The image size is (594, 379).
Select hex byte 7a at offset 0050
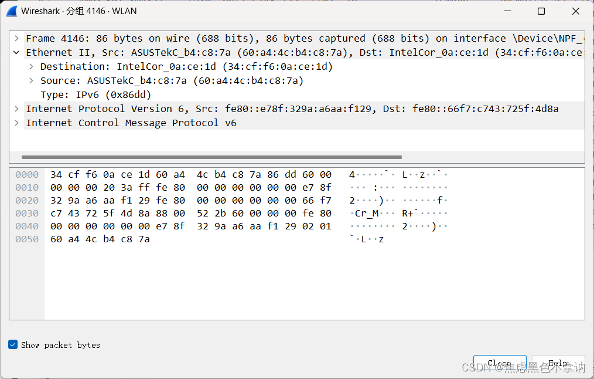(x=144, y=239)
